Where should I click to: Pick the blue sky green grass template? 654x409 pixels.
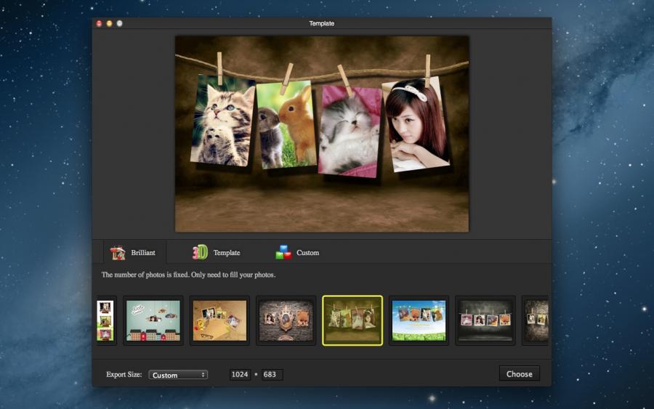[419, 320]
